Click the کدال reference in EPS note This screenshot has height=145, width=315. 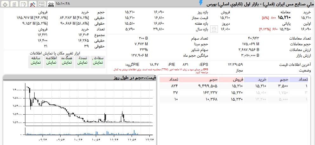coord(116,70)
